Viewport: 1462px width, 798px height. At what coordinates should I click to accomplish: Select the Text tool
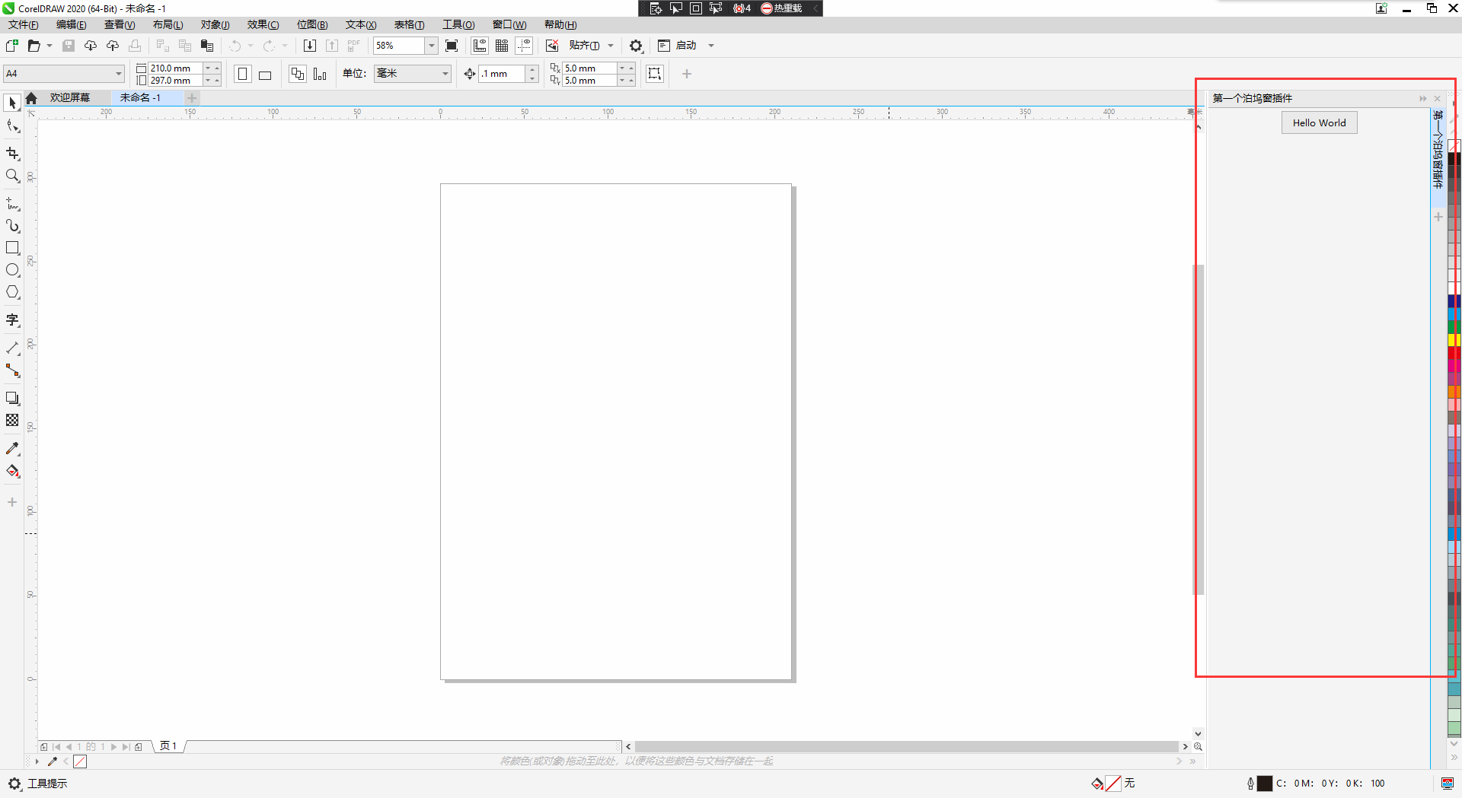click(12, 320)
